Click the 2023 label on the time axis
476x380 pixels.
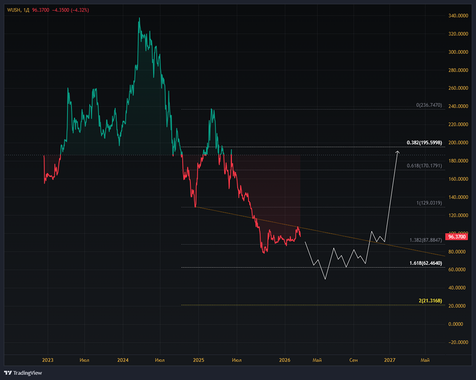pyautogui.click(x=48, y=360)
